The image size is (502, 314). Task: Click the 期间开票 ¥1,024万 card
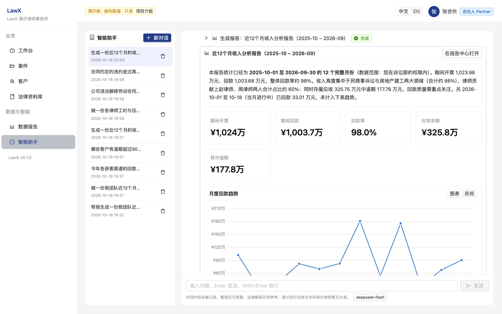238,128
